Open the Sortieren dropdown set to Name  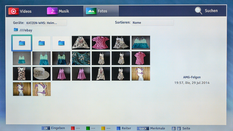coord(153,23)
